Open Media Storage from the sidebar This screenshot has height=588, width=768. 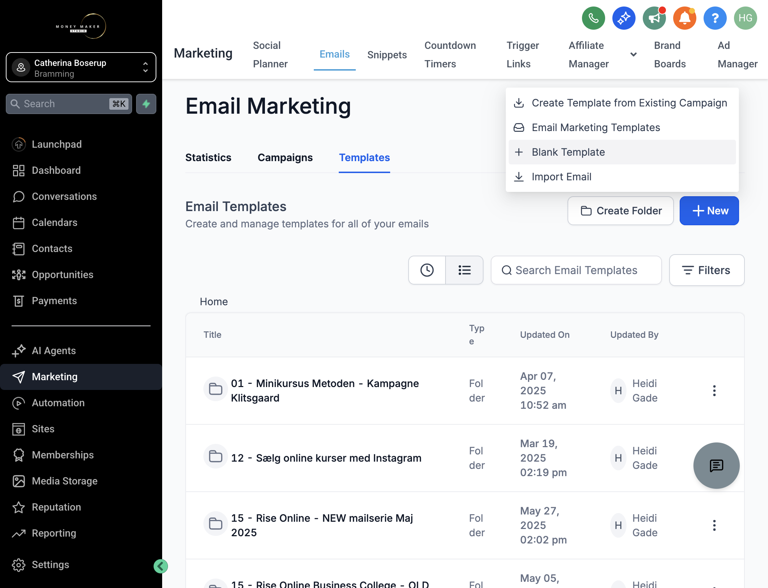81,481
